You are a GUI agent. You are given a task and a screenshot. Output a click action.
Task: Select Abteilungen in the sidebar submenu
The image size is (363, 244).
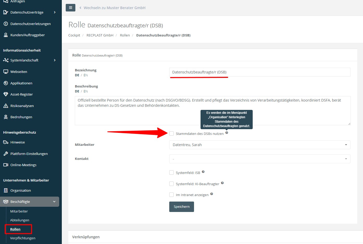point(20,220)
